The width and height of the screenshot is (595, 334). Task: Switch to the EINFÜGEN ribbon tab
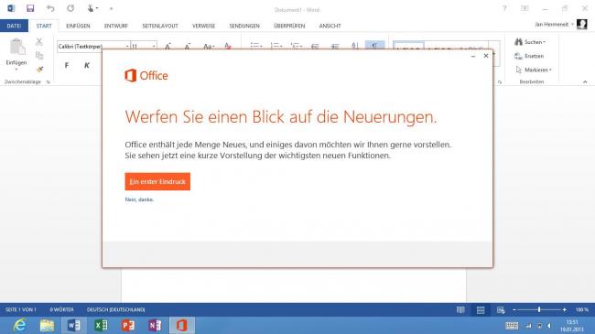coord(78,26)
